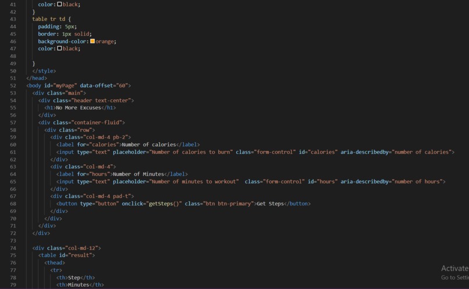Open the black color swatch on line 47
This screenshot has width=469, height=289.
click(59, 48)
